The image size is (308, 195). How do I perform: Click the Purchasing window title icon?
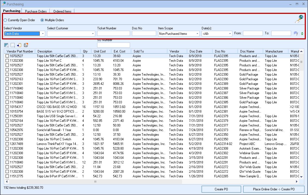(x=4, y=4)
